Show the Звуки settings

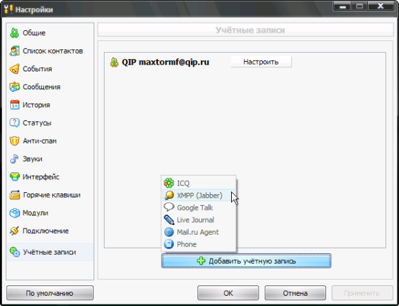pyautogui.click(x=50, y=159)
